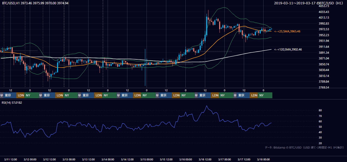This screenshot has width=347, height=162.
Task: Click the Bitstamp data source note
Action: [304, 147]
